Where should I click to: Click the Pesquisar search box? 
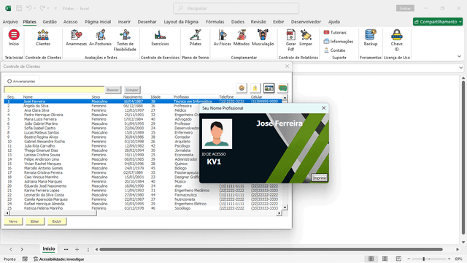pyautogui.click(x=236, y=8)
